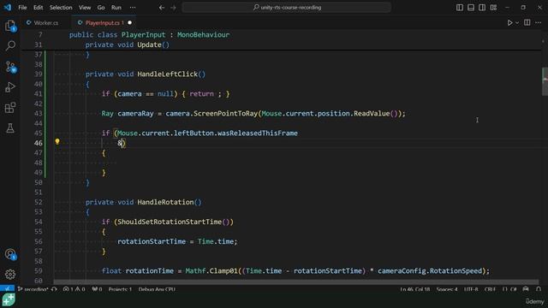Click the status bar icon left of the bell

point(526,289)
